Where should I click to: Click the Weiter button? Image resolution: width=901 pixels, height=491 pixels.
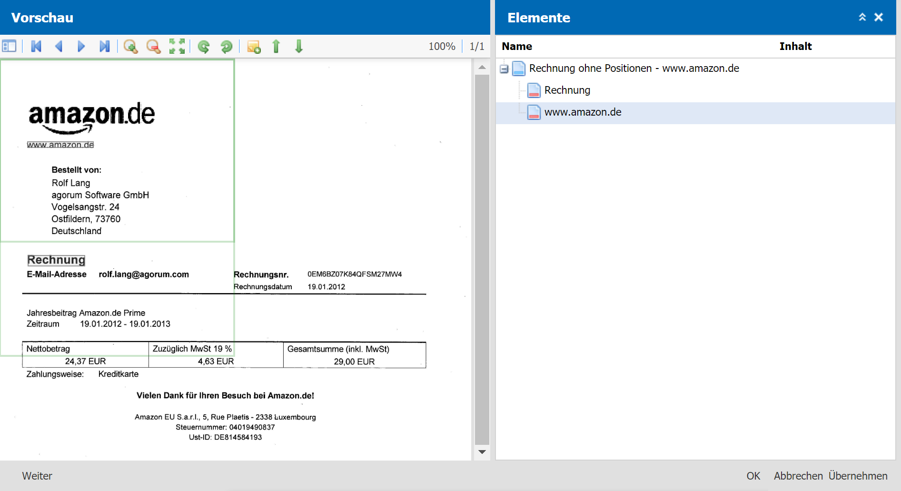point(37,476)
